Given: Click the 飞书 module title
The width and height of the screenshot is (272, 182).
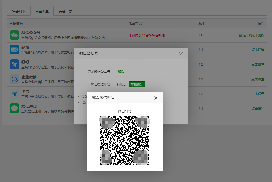Looking at the screenshot, I should pos(25,92).
